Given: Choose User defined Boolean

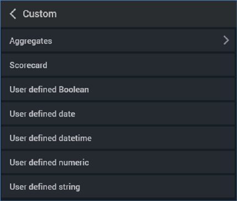Looking at the screenshot, I should (118, 89).
